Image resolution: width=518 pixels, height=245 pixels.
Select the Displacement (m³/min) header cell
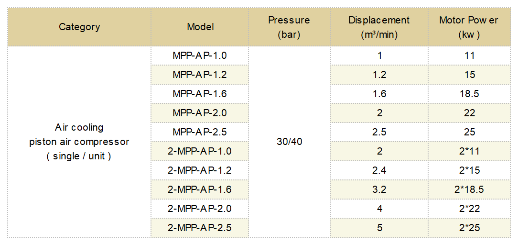point(379,27)
